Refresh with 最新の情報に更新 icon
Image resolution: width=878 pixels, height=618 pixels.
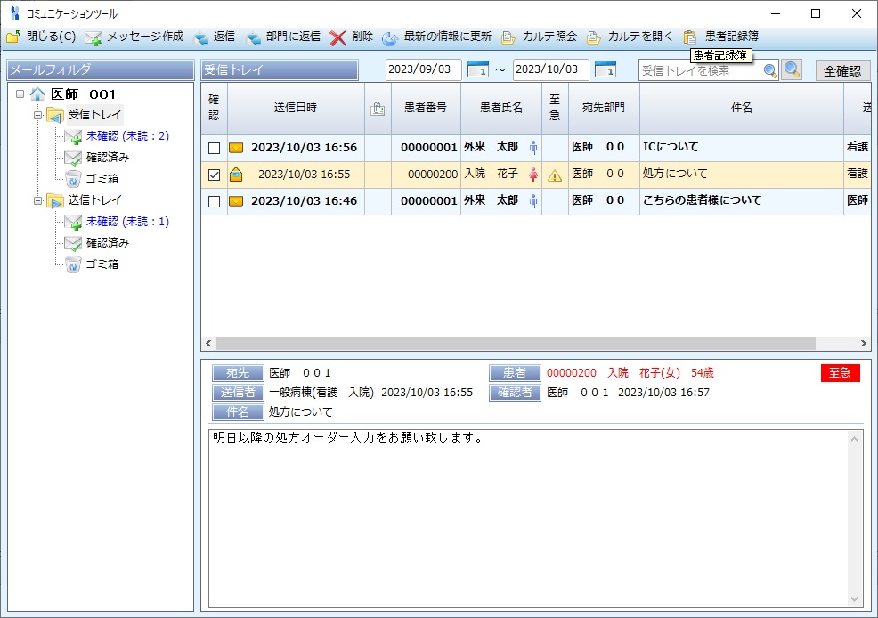point(390,37)
